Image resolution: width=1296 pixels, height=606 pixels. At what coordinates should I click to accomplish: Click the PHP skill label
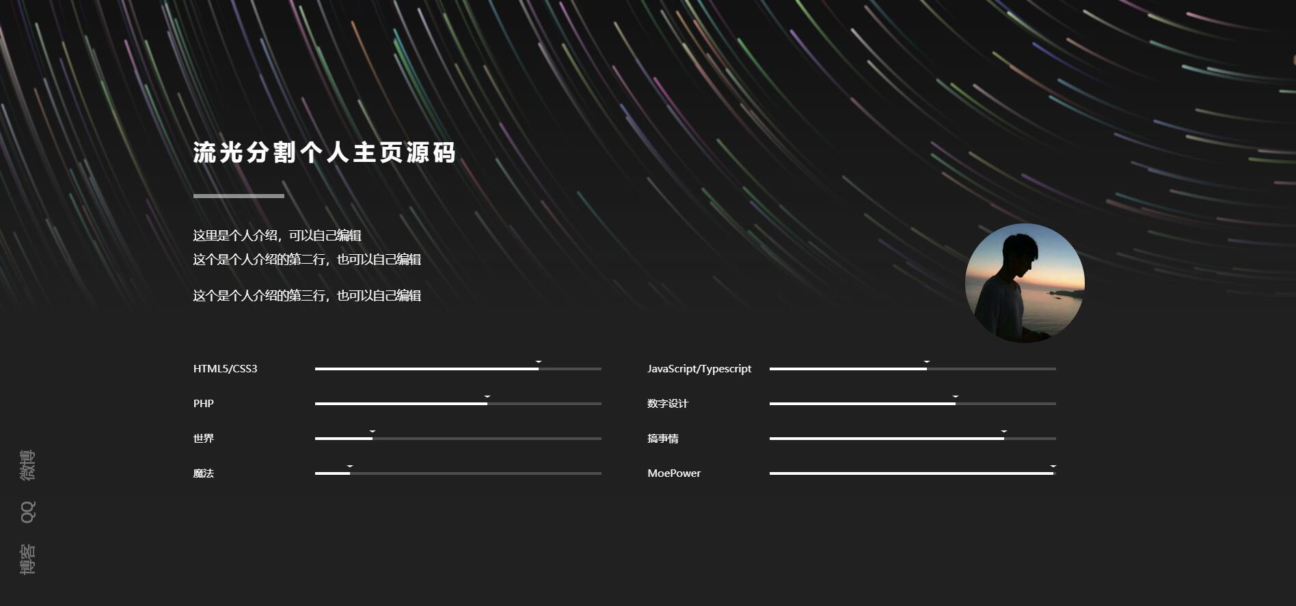(x=204, y=404)
